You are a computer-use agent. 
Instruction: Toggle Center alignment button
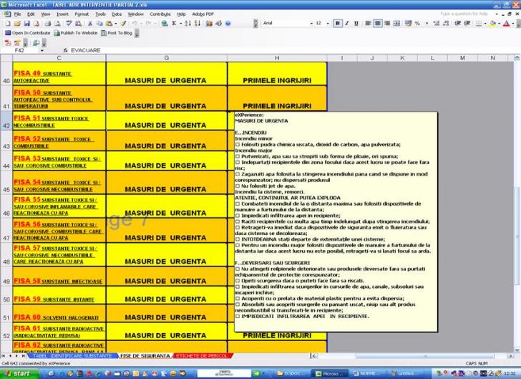pyautogui.click(x=377, y=24)
